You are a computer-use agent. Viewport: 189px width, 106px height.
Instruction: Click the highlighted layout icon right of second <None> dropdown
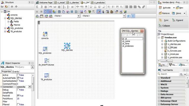coord(133,16)
